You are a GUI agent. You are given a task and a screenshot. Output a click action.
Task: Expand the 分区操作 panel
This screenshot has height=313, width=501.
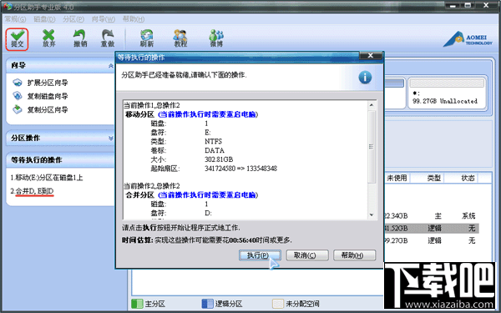coord(110,139)
